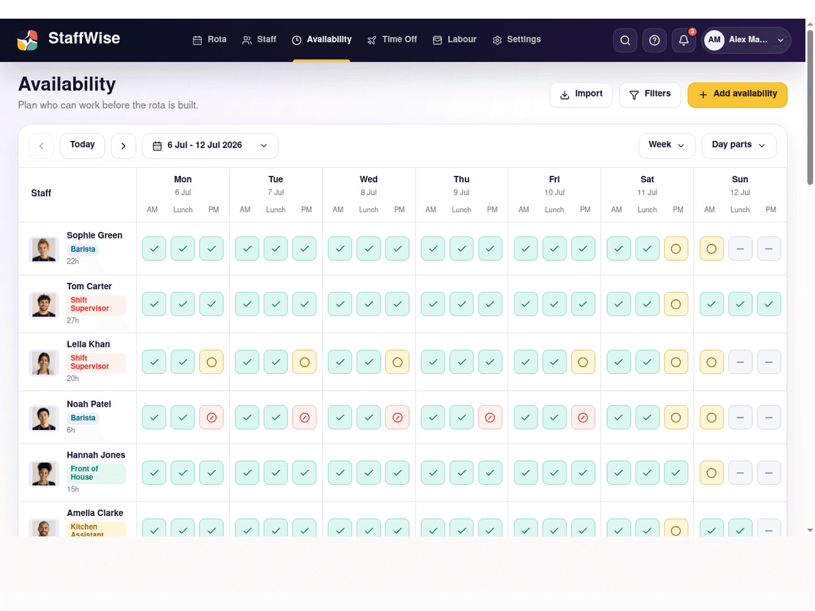
Task: Toggle Amelia Clarke Saturday PM circle cell
Action: tap(676, 527)
